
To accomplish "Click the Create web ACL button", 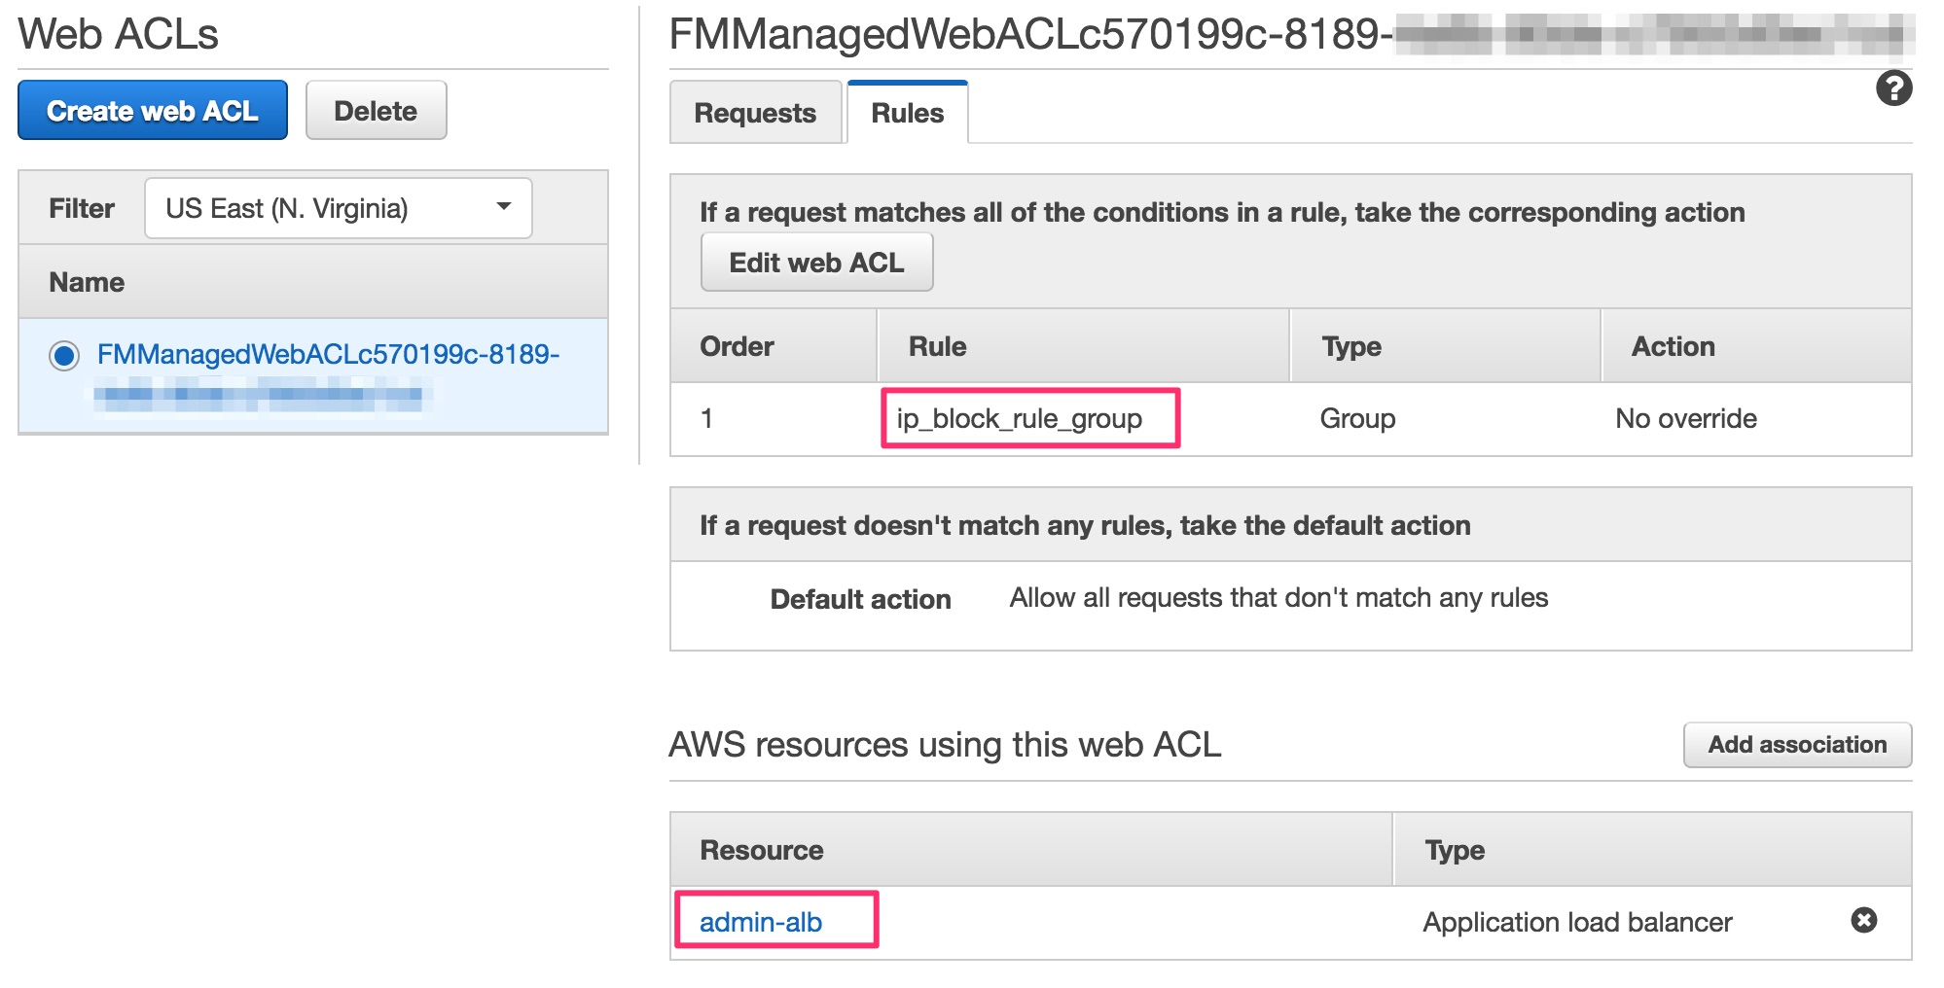I will [x=152, y=110].
